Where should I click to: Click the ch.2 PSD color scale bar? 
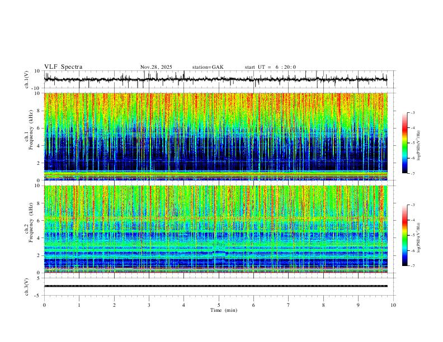click(405, 235)
